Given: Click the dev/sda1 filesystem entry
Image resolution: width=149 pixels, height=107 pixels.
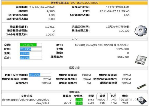Looking at the screenshot, I should (43, 103).
